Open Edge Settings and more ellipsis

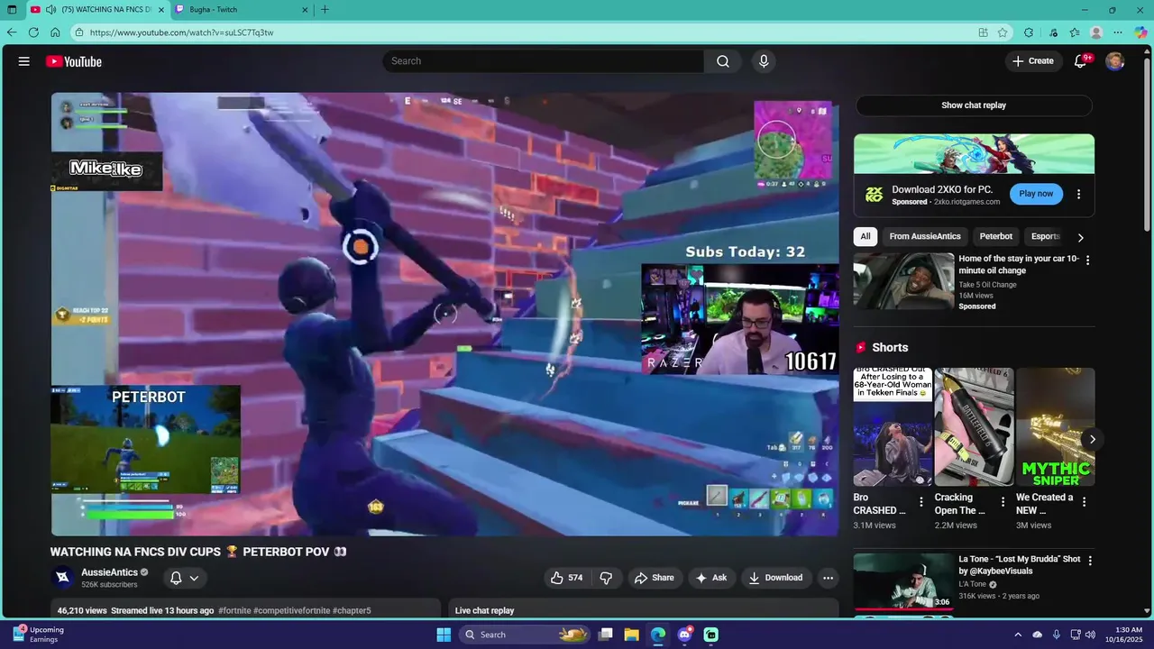[1118, 32]
